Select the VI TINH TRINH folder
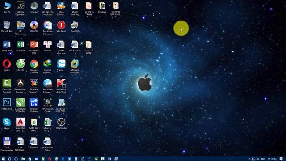This screenshot has height=161, width=286. (88, 8)
